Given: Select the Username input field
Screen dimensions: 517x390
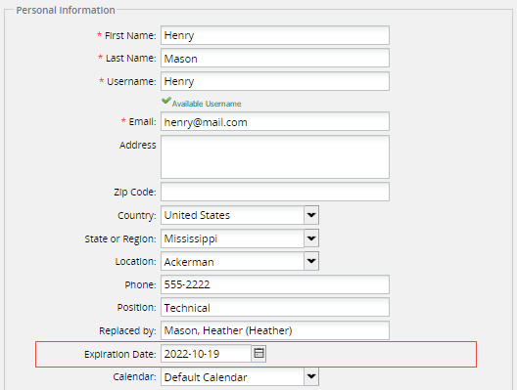Looking at the screenshot, I should point(275,81).
